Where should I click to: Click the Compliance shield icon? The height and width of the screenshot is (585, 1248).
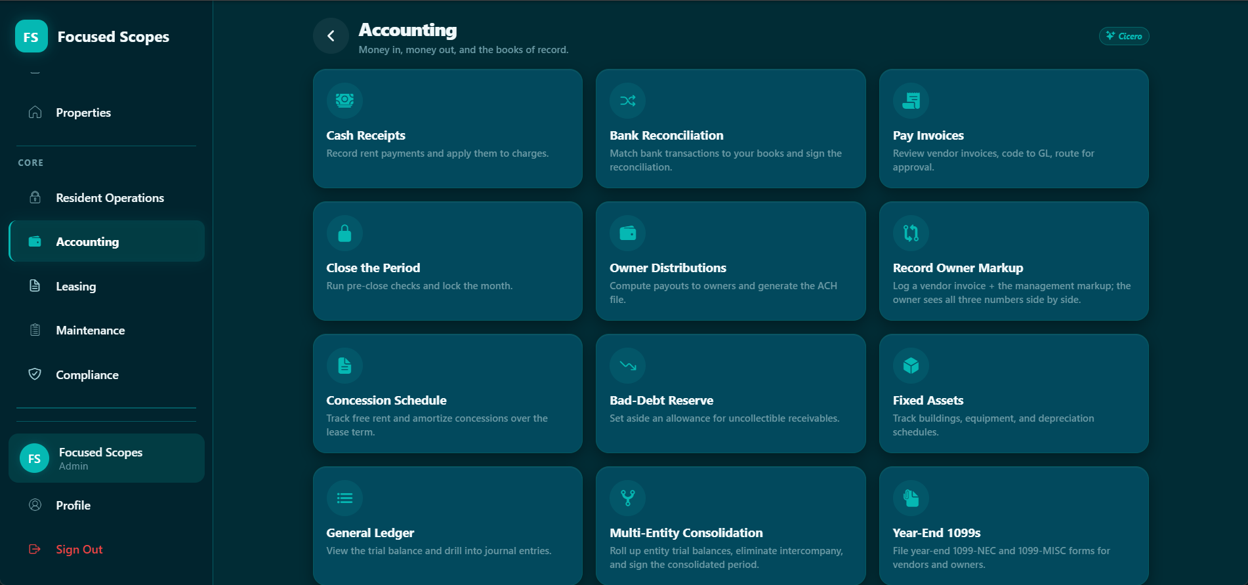click(x=35, y=374)
